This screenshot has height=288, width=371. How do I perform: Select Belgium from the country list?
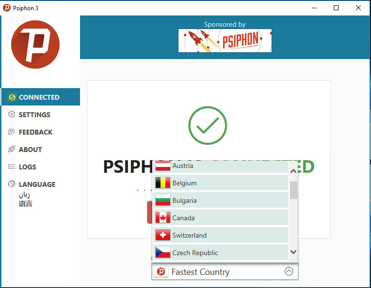221,182
